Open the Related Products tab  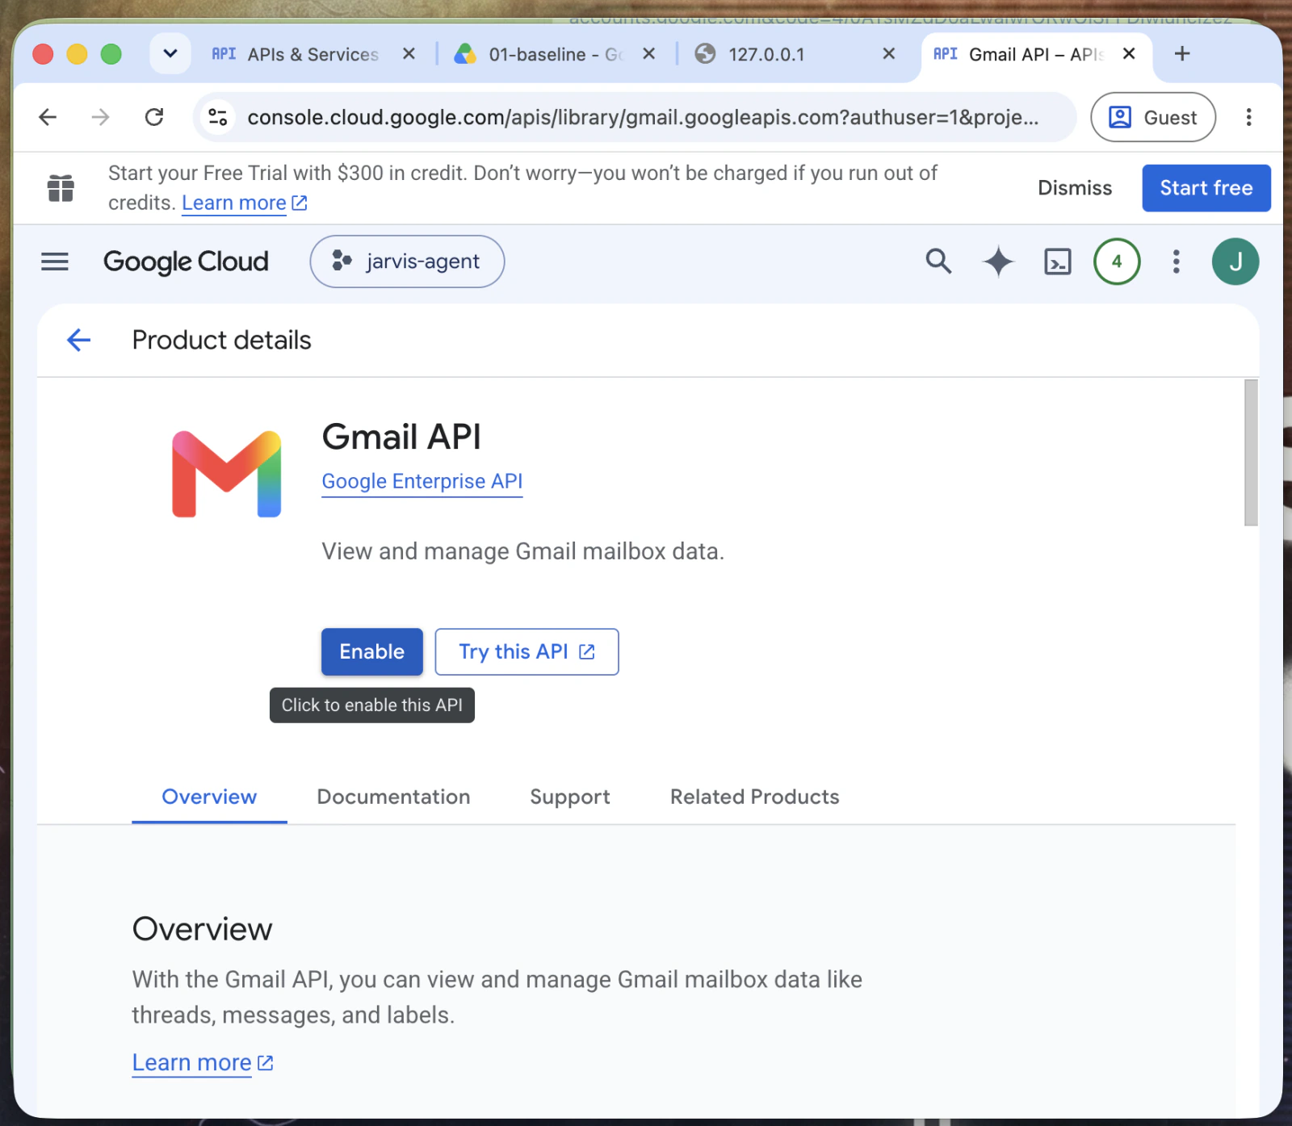[755, 797]
